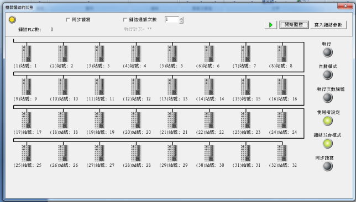Screen dimensions: 356x202
Task: Click the PLC module for station 22
Action: coord(209,120)
